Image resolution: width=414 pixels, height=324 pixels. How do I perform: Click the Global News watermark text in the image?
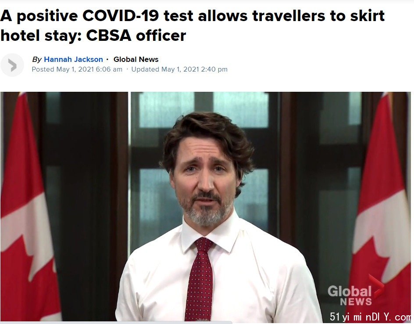pos(350,296)
